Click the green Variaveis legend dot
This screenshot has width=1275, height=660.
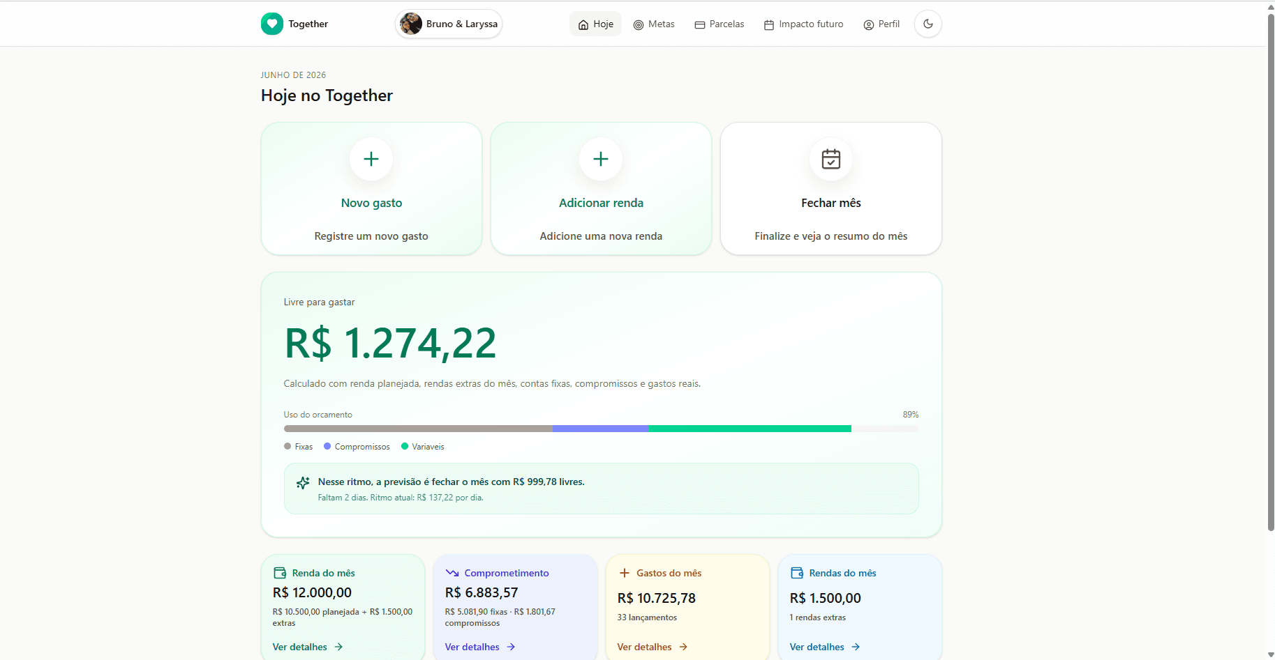click(x=405, y=446)
